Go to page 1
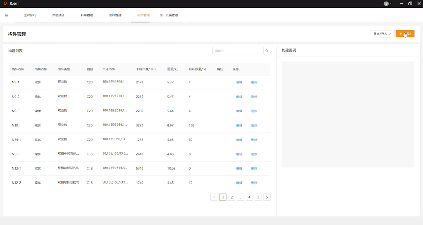 pyautogui.click(x=223, y=197)
